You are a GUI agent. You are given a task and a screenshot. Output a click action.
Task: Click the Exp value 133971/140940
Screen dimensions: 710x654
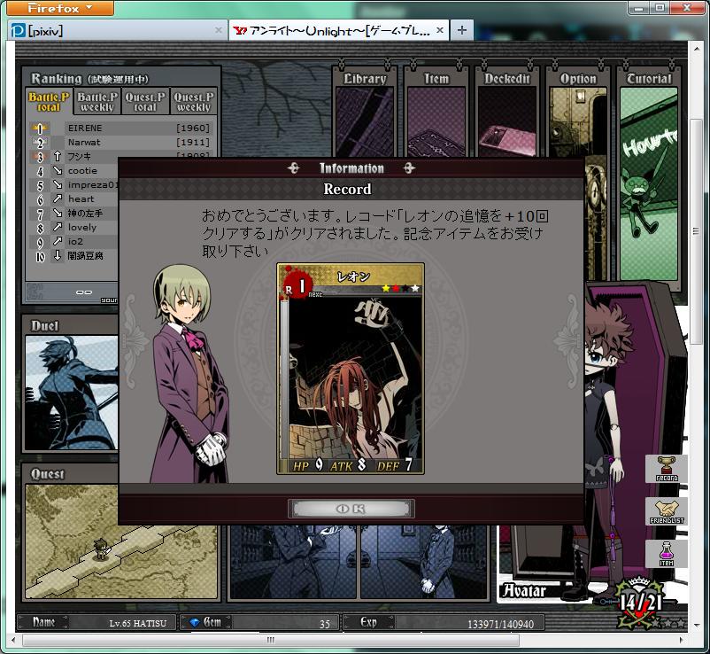pyautogui.click(x=500, y=624)
